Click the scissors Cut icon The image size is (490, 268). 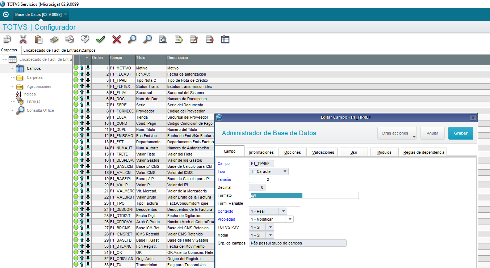coord(23,39)
